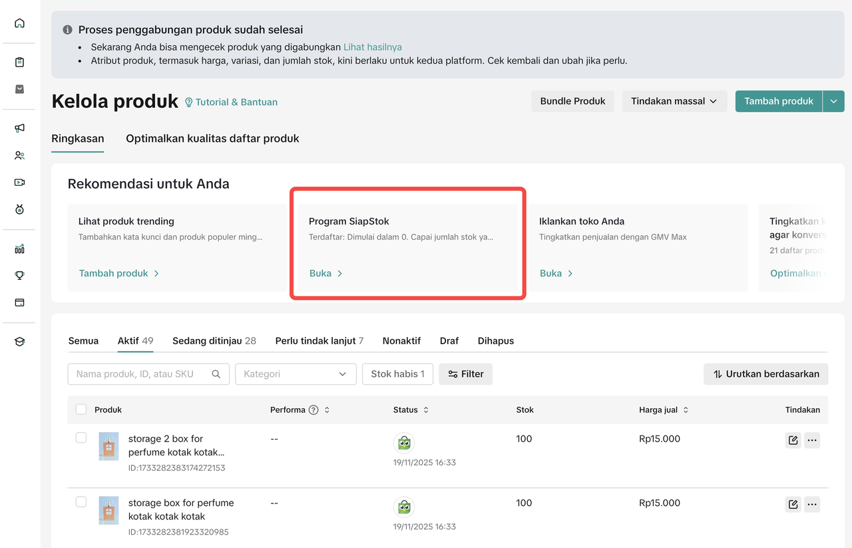Open the bar chart analytics sidebar icon
This screenshot has width=852, height=548.
(19, 249)
